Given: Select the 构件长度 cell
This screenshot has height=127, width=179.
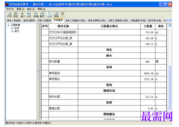Looking at the screenshot, I should [63, 97].
